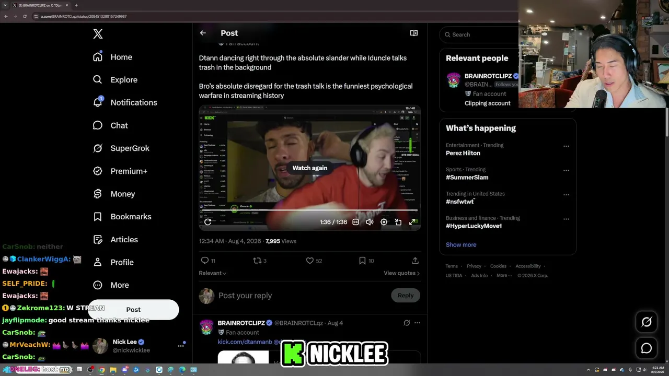
Task: Open Chat in the left sidebar
Action: point(110,125)
